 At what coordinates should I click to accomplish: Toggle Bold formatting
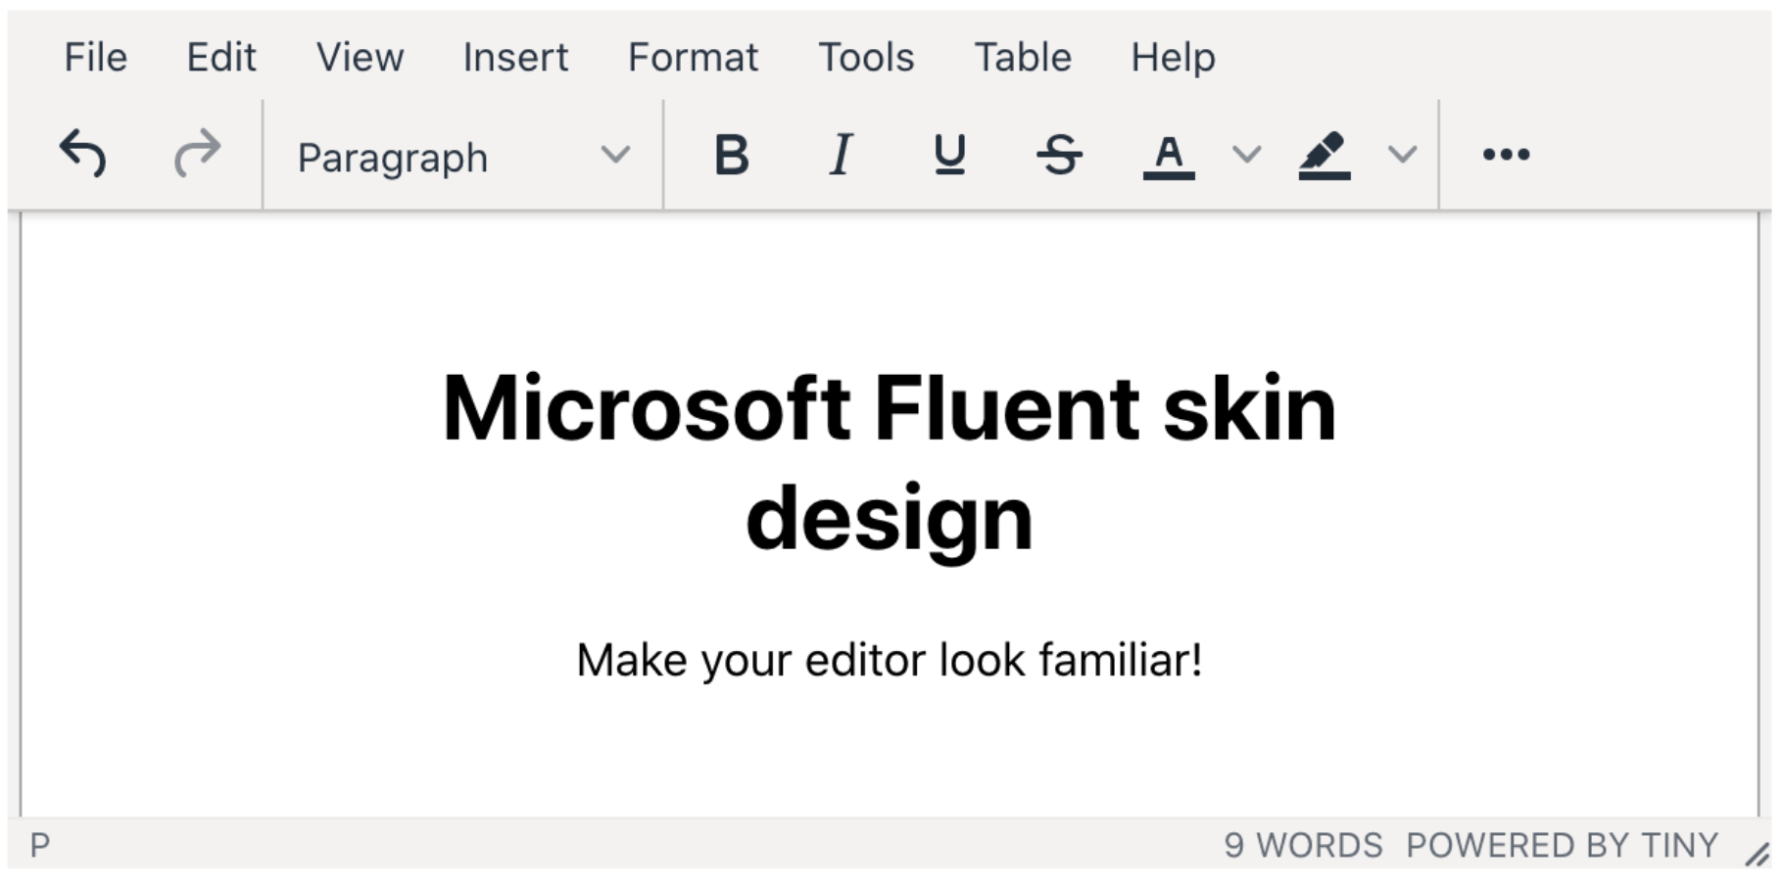pos(731,155)
